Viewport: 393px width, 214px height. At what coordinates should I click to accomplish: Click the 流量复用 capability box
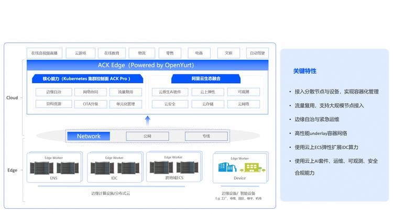(x=126, y=92)
